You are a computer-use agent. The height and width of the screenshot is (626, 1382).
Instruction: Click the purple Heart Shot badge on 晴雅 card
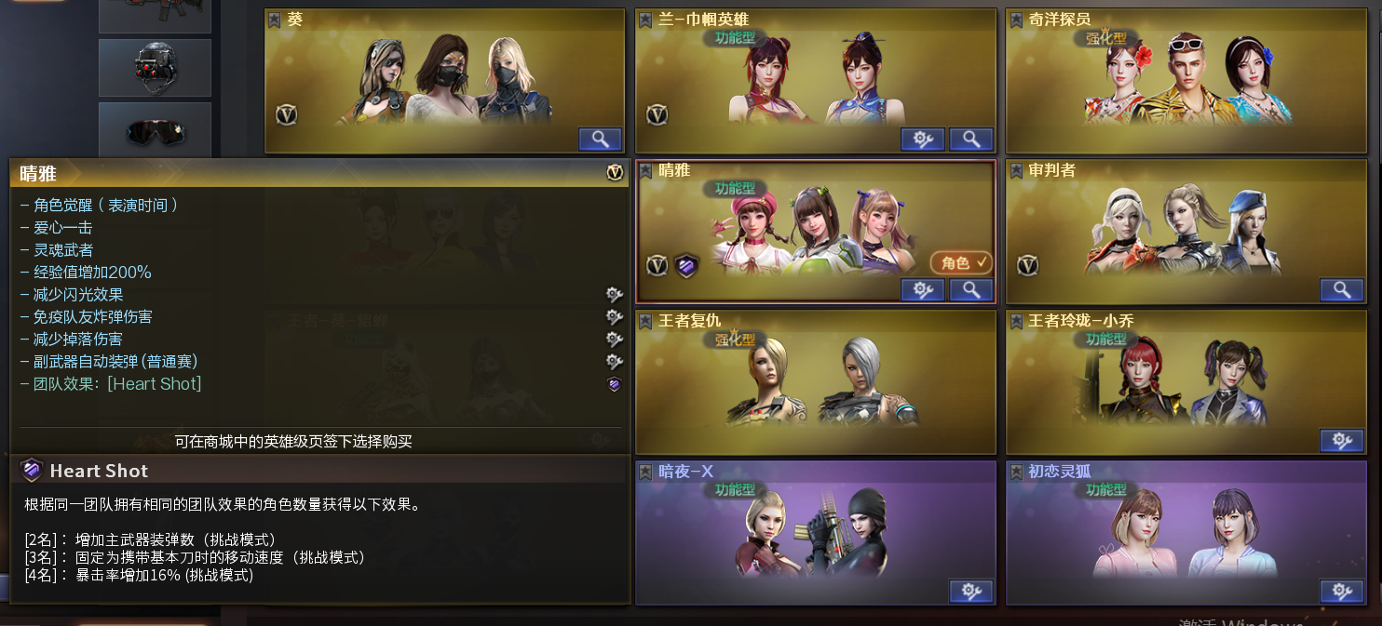click(x=686, y=266)
